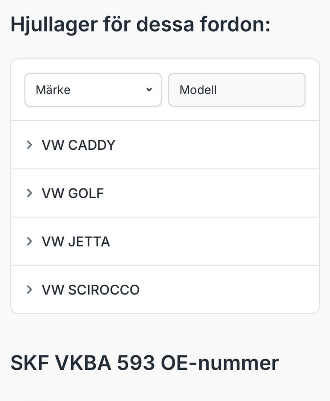
Task: Click the 'Modell' placeholder text
Action: [x=198, y=90]
